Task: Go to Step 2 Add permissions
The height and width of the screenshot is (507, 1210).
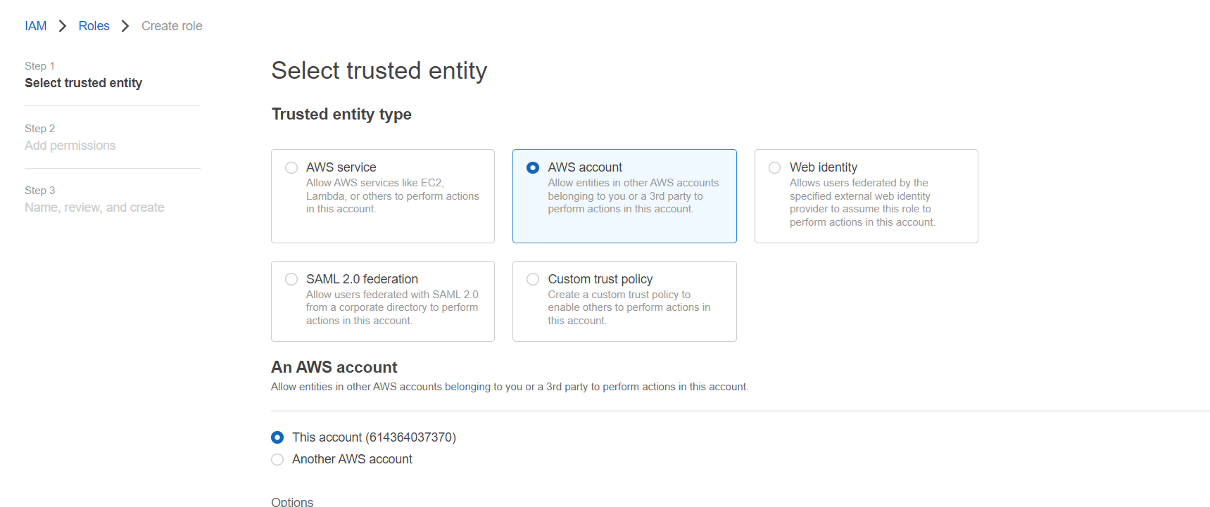Action: point(70,146)
